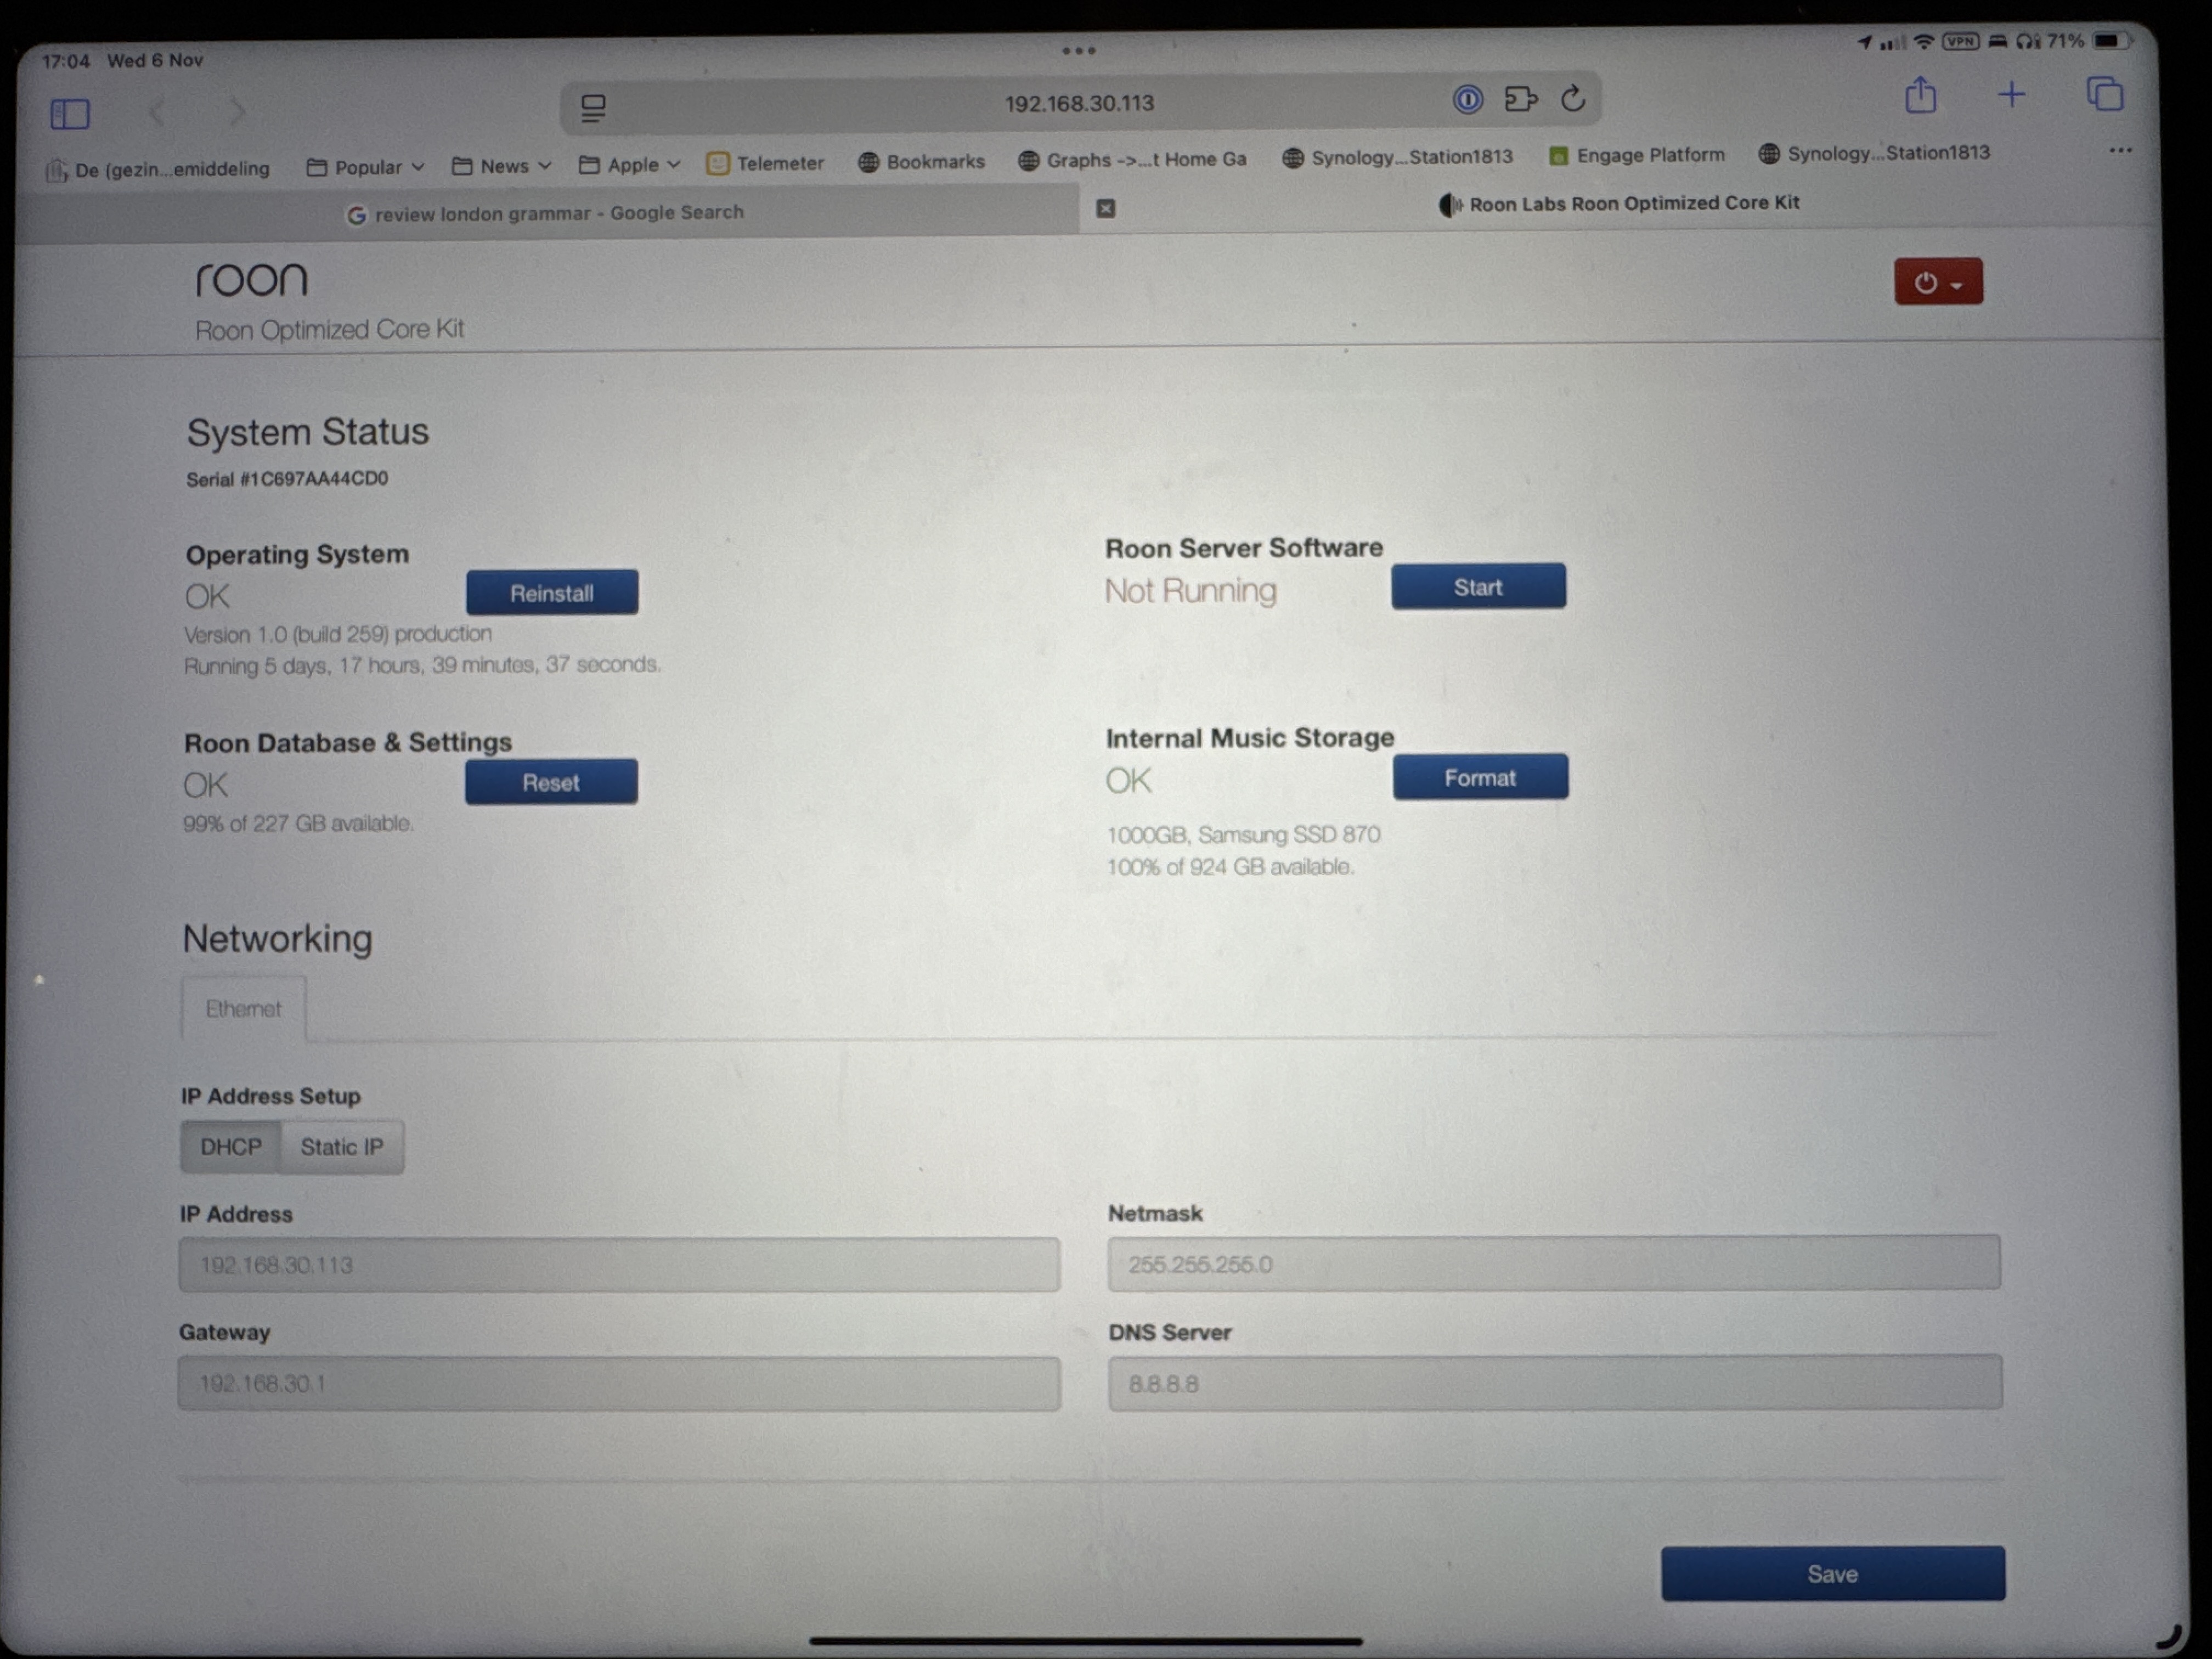
Task: Open the Graphs Home Ga bookmark
Action: [x=1132, y=160]
